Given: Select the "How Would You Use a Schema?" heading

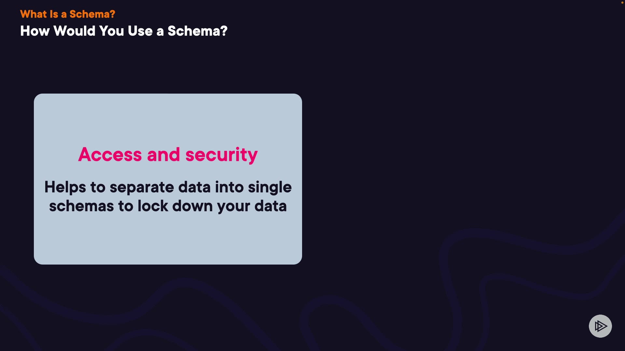Looking at the screenshot, I should point(124,31).
